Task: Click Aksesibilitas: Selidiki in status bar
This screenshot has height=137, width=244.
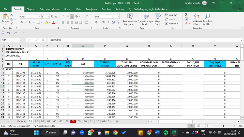Action: [x=44, y=126]
